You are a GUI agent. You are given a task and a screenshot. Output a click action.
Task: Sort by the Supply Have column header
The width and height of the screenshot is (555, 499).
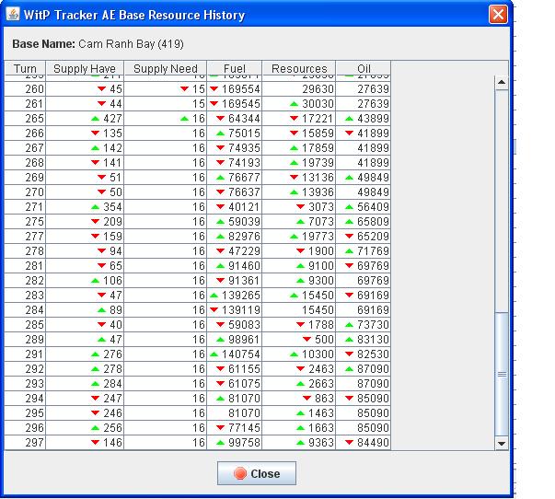click(x=85, y=68)
